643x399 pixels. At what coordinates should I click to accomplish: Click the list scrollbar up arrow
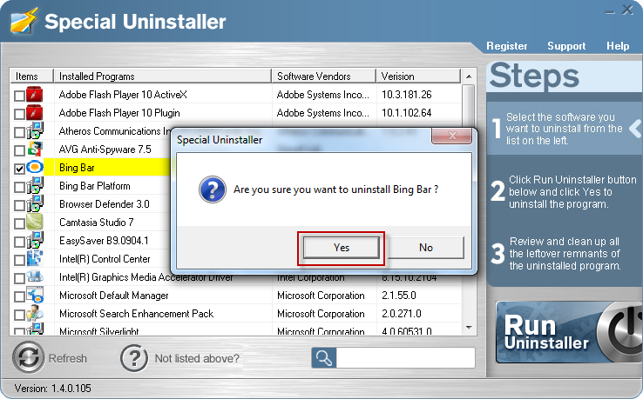click(469, 76)
